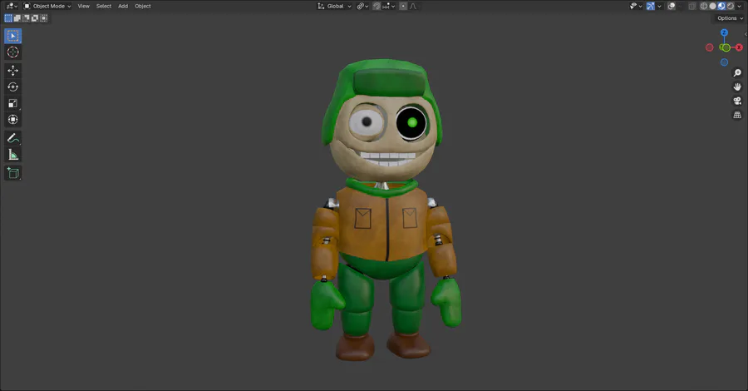
Task: Switch to Solid viewport shading
Action: click(713, 6)
